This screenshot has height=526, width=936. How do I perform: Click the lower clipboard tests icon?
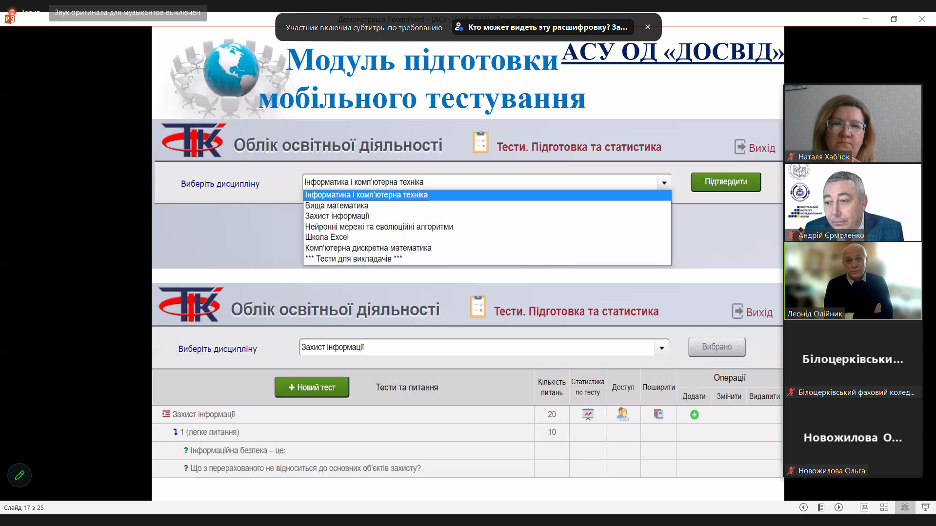(x=478, y=307)
